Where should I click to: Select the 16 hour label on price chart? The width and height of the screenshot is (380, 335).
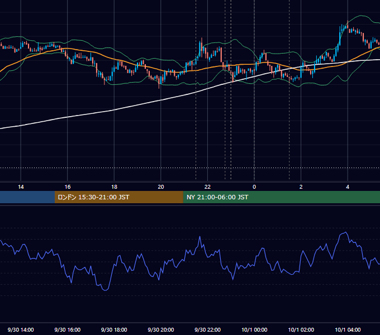click(68, 187)
